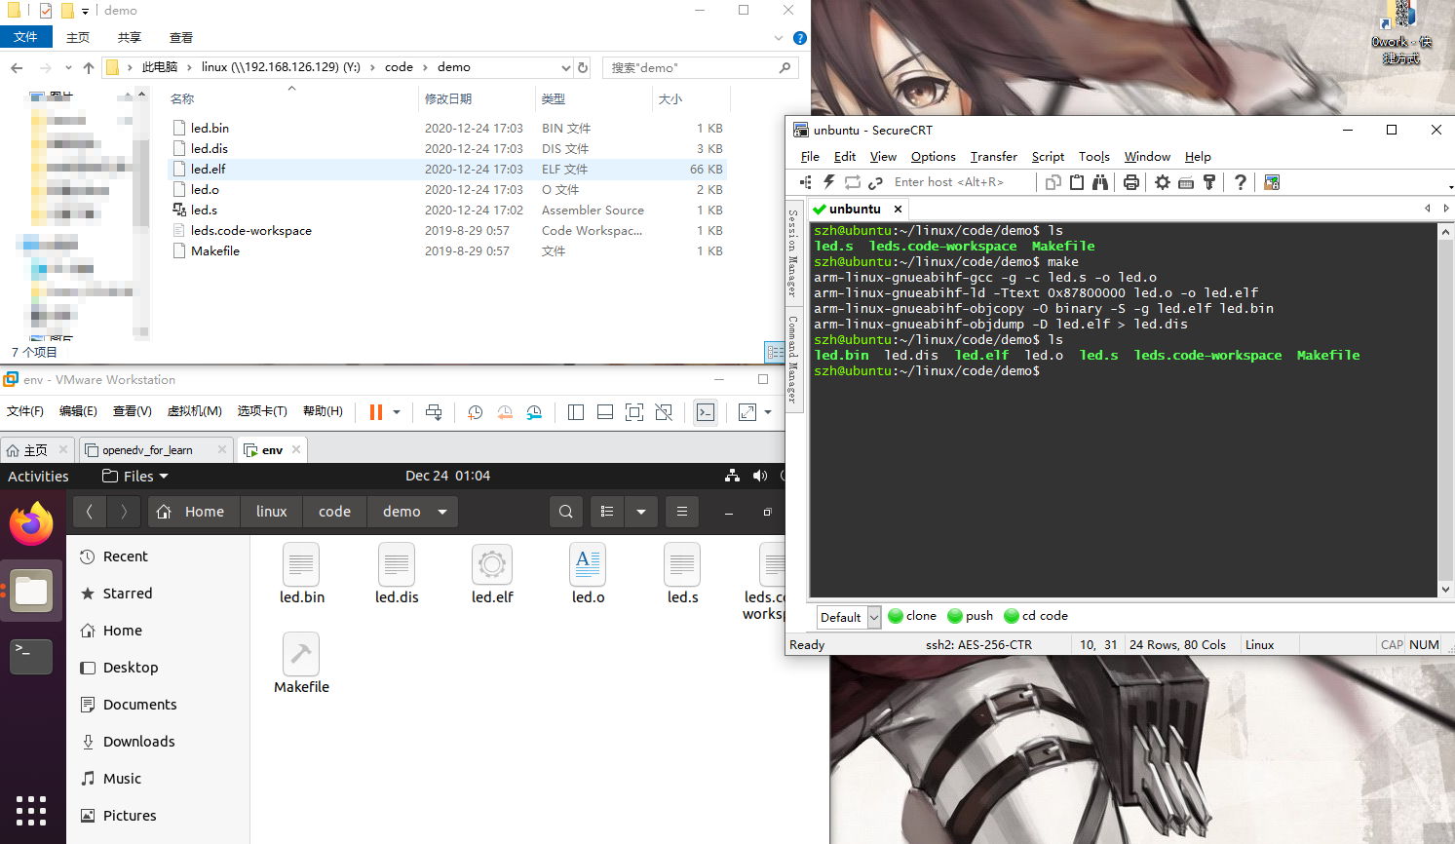The height and width of the screenshot is (844, 1455).
Task: Click the SecureCRT terminal scrollbar down arrow
Action: click(x=1445, y=590)
